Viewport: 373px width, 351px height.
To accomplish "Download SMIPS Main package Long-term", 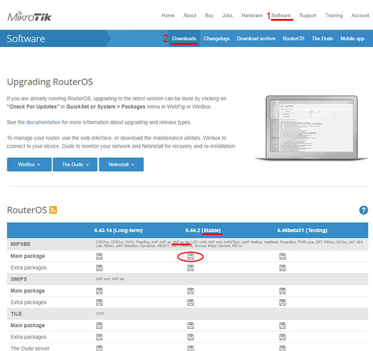I will [99, 291].
